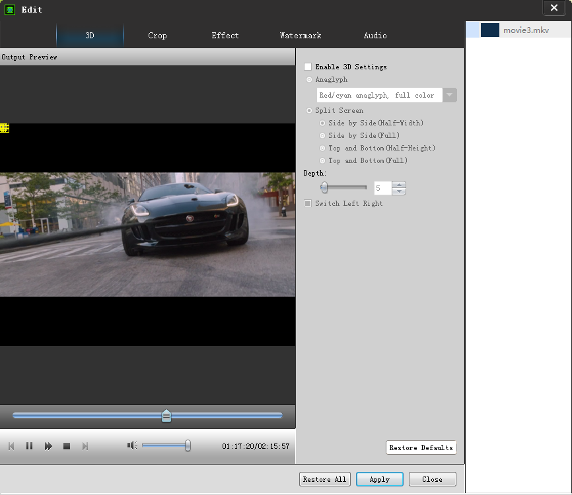Switch to the Crop tab

157,36
